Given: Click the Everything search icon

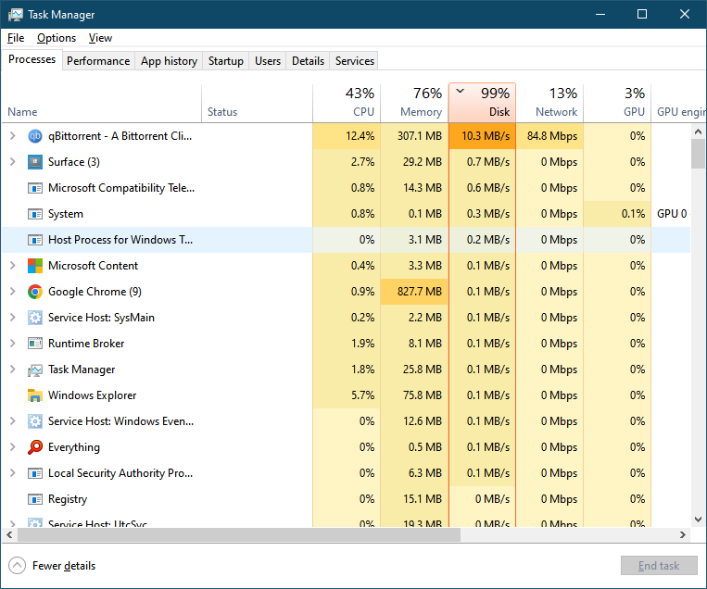Looking at the screenshot, I should [35, 447].
